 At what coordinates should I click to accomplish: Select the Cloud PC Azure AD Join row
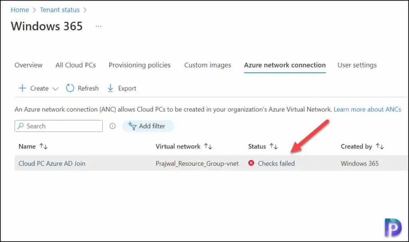52,163
